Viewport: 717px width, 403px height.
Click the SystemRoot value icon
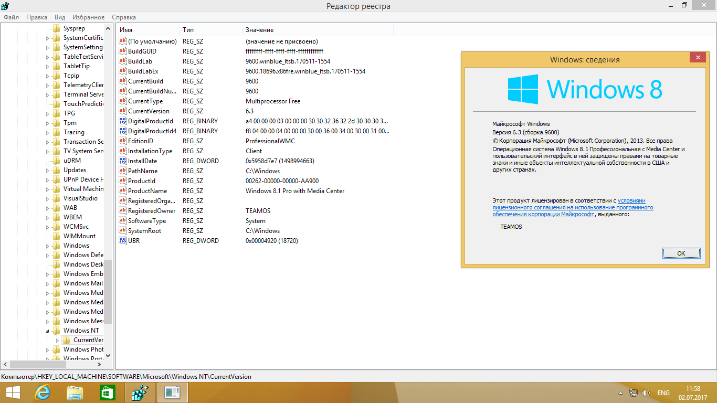pyautogui.click(x=123, y=231)
